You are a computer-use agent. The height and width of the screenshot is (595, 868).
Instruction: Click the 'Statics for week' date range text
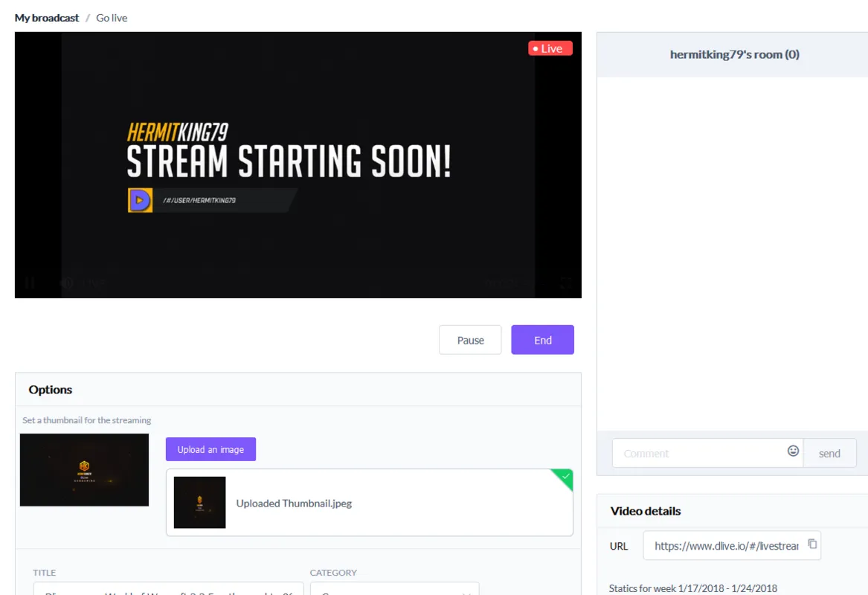[693, 588]
